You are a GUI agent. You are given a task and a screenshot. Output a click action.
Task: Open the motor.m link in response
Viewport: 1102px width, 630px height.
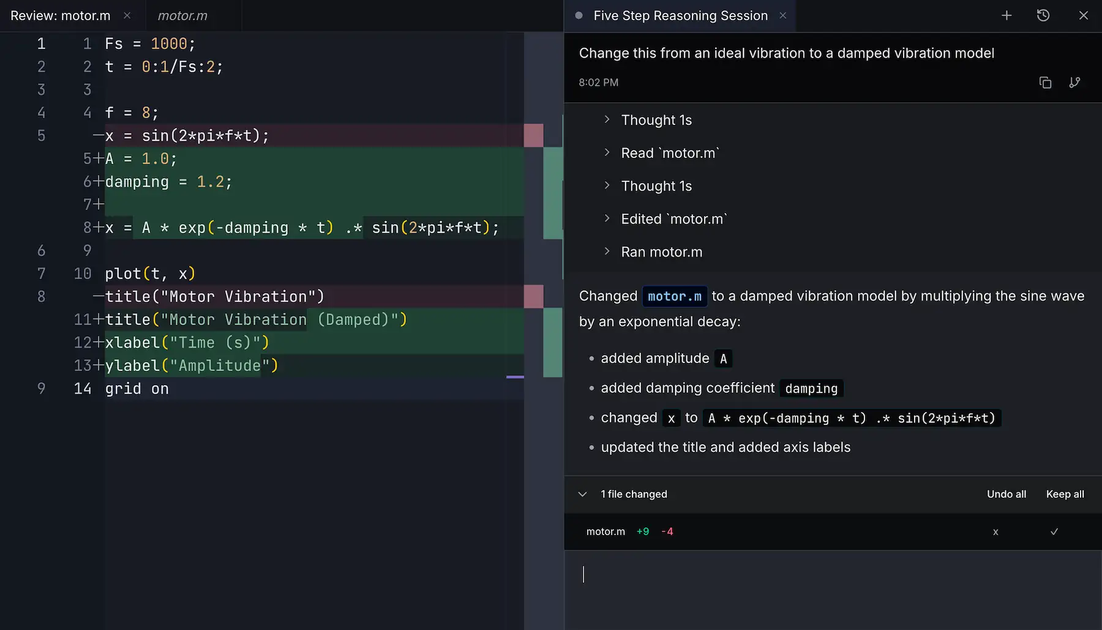(675, 296)
